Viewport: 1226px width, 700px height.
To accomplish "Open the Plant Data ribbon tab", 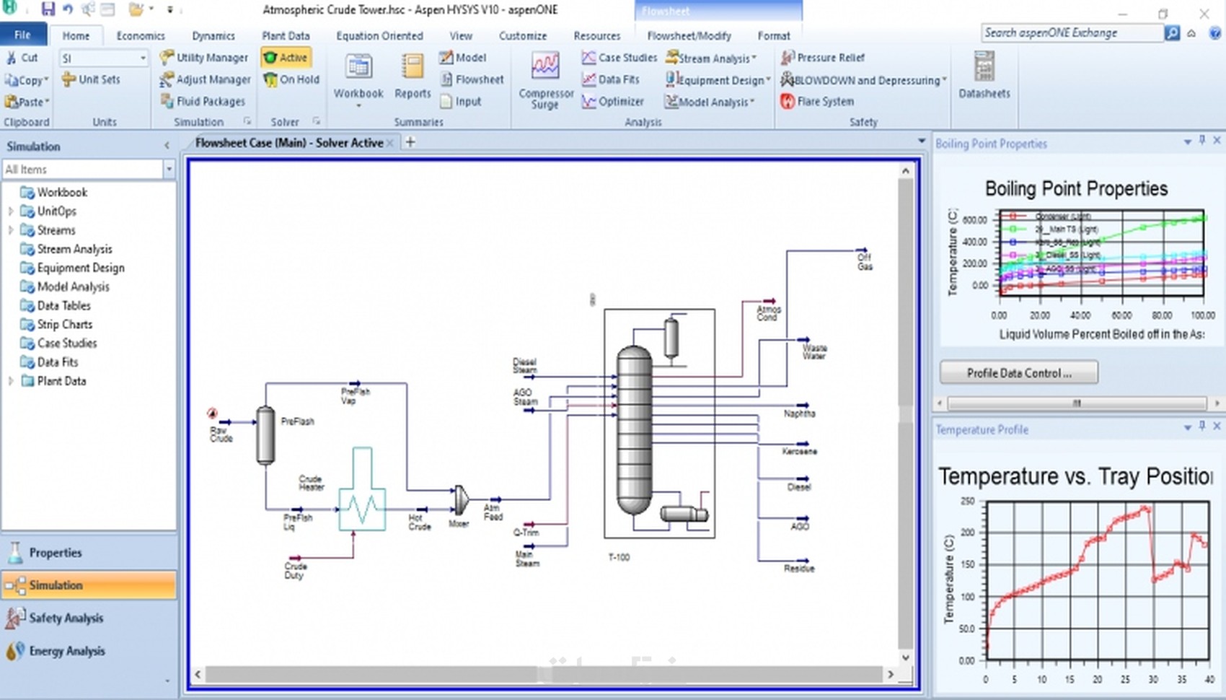I will click(x=286, y=35).
